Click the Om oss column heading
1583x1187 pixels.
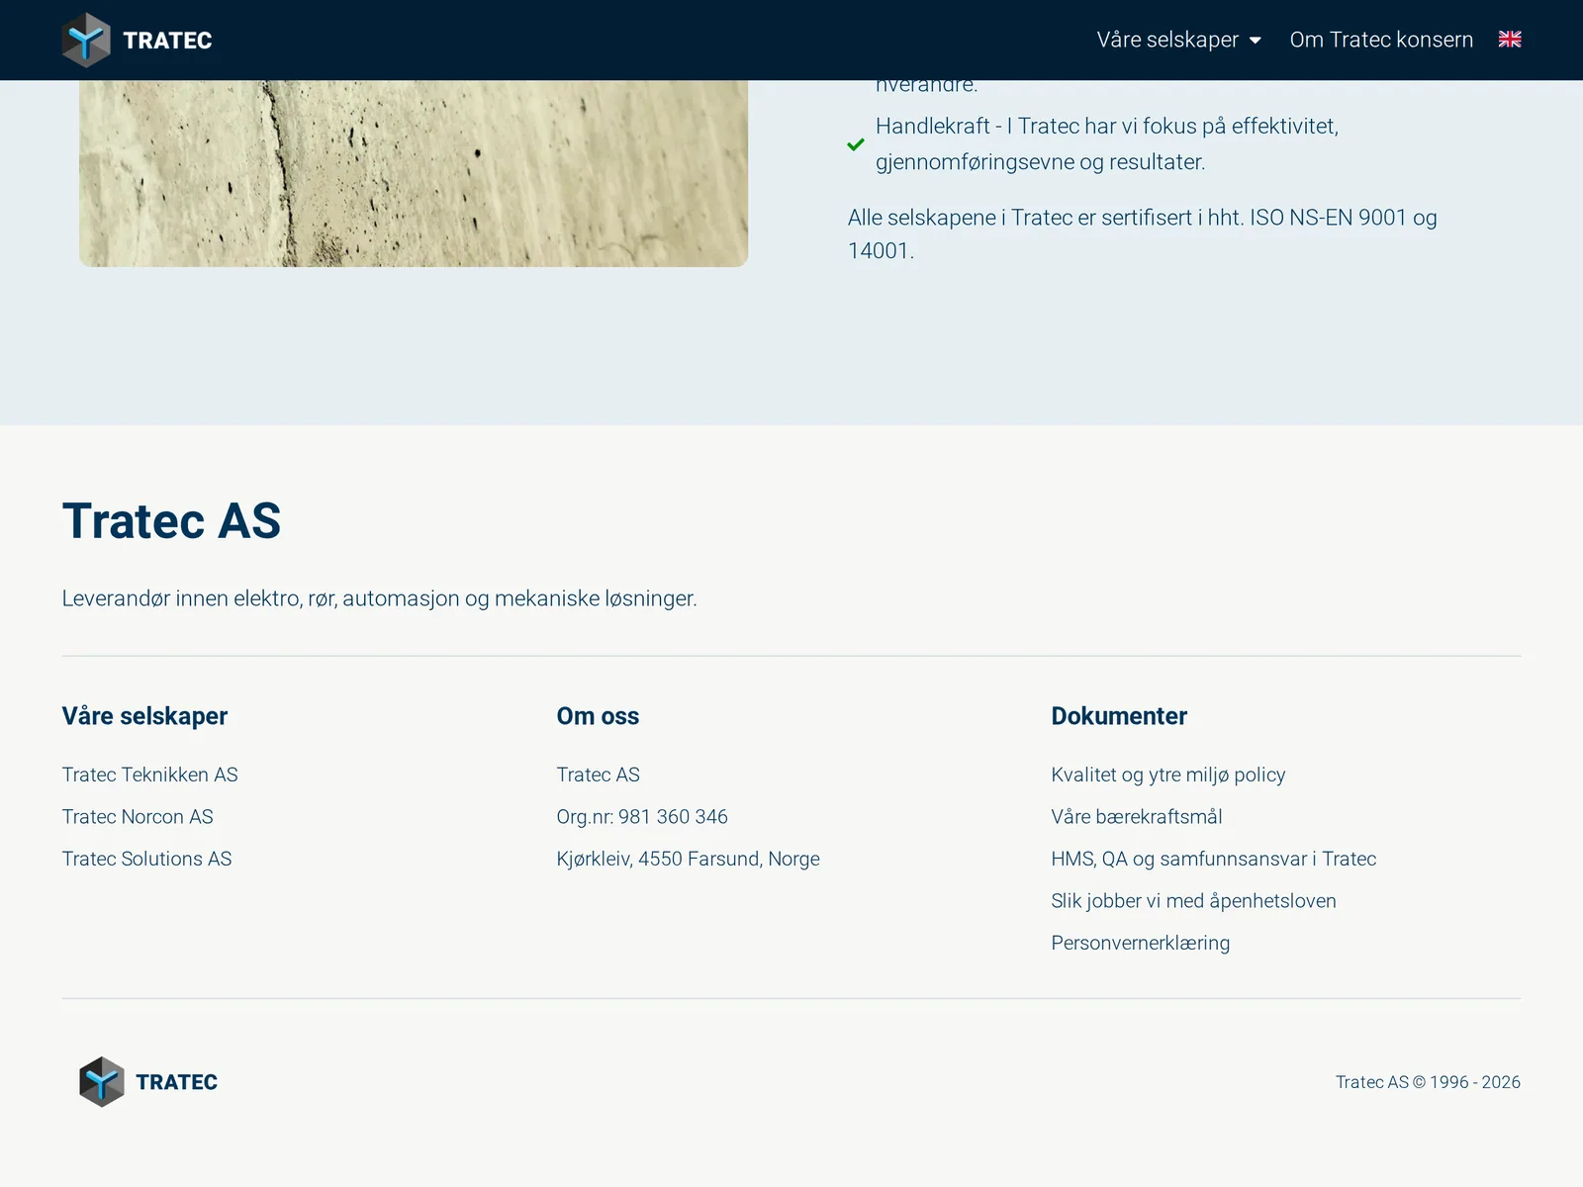click(x=598, y=716)
